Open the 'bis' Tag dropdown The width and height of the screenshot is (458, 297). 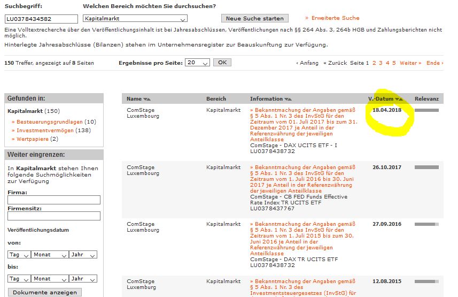pyautogui.click(x=19, y=279)
